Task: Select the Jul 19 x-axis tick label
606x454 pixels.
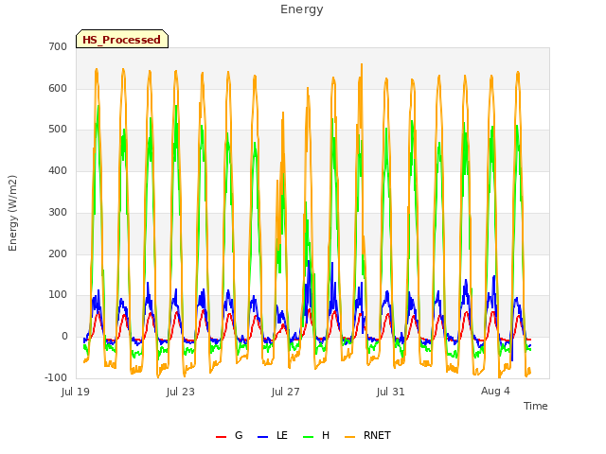Action: click(76, 392)
